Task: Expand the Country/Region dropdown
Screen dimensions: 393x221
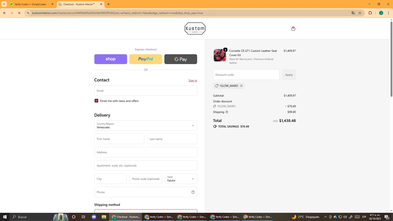Action: 146,125
